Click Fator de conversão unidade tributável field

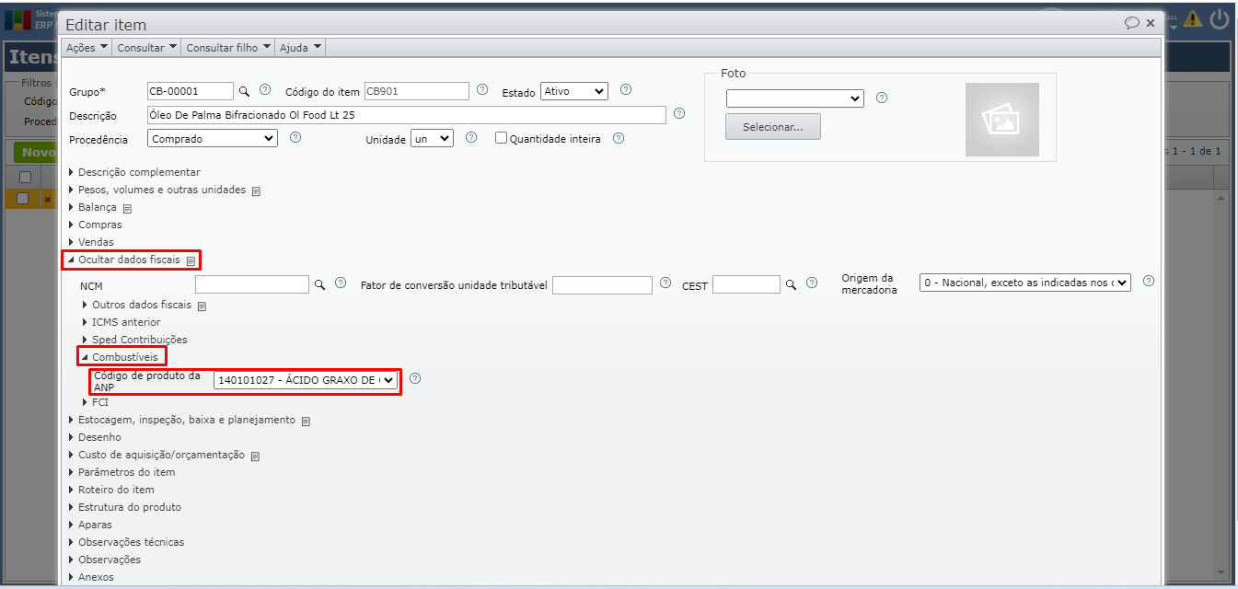(602, 285)
